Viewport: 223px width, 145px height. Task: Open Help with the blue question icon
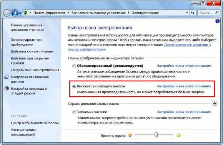218,21
